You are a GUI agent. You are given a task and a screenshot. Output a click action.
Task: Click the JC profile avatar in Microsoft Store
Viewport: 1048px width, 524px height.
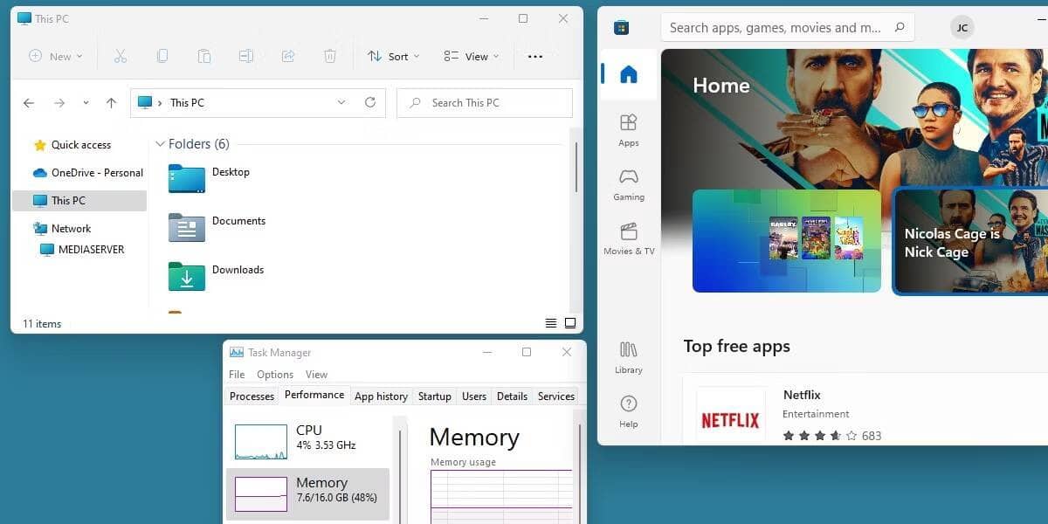point(962,27)
